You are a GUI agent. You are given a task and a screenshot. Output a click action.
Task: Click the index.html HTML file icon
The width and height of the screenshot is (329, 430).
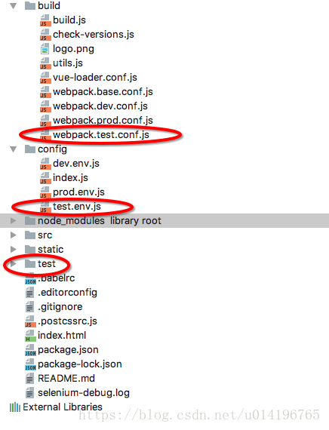tap(30, 336)
